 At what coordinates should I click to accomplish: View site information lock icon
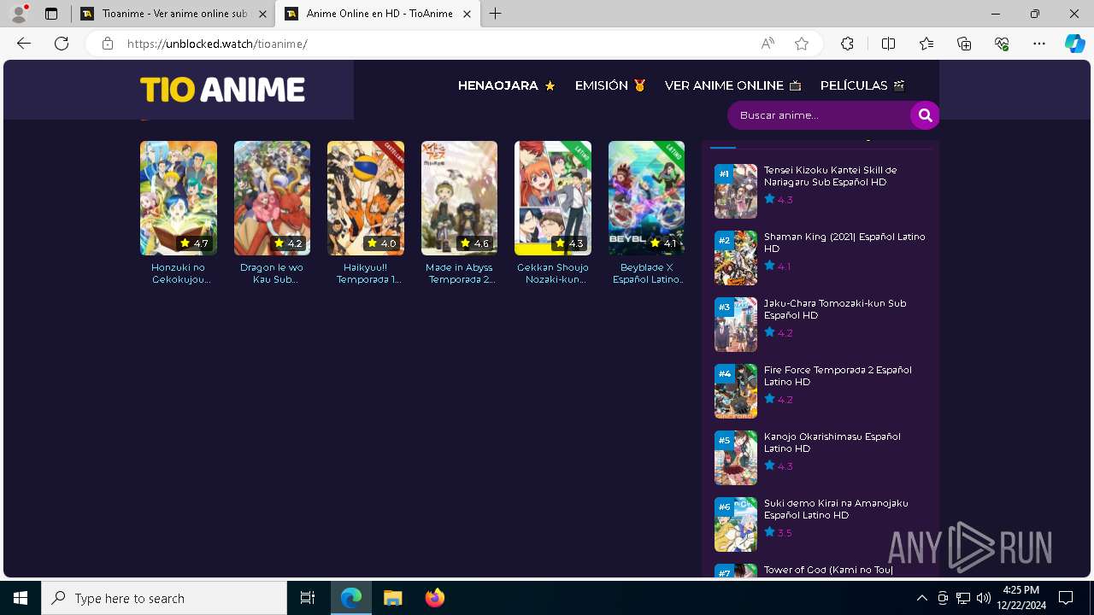108,44
